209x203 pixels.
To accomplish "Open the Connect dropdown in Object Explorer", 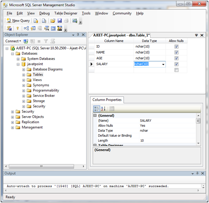I will pos(13,41).
